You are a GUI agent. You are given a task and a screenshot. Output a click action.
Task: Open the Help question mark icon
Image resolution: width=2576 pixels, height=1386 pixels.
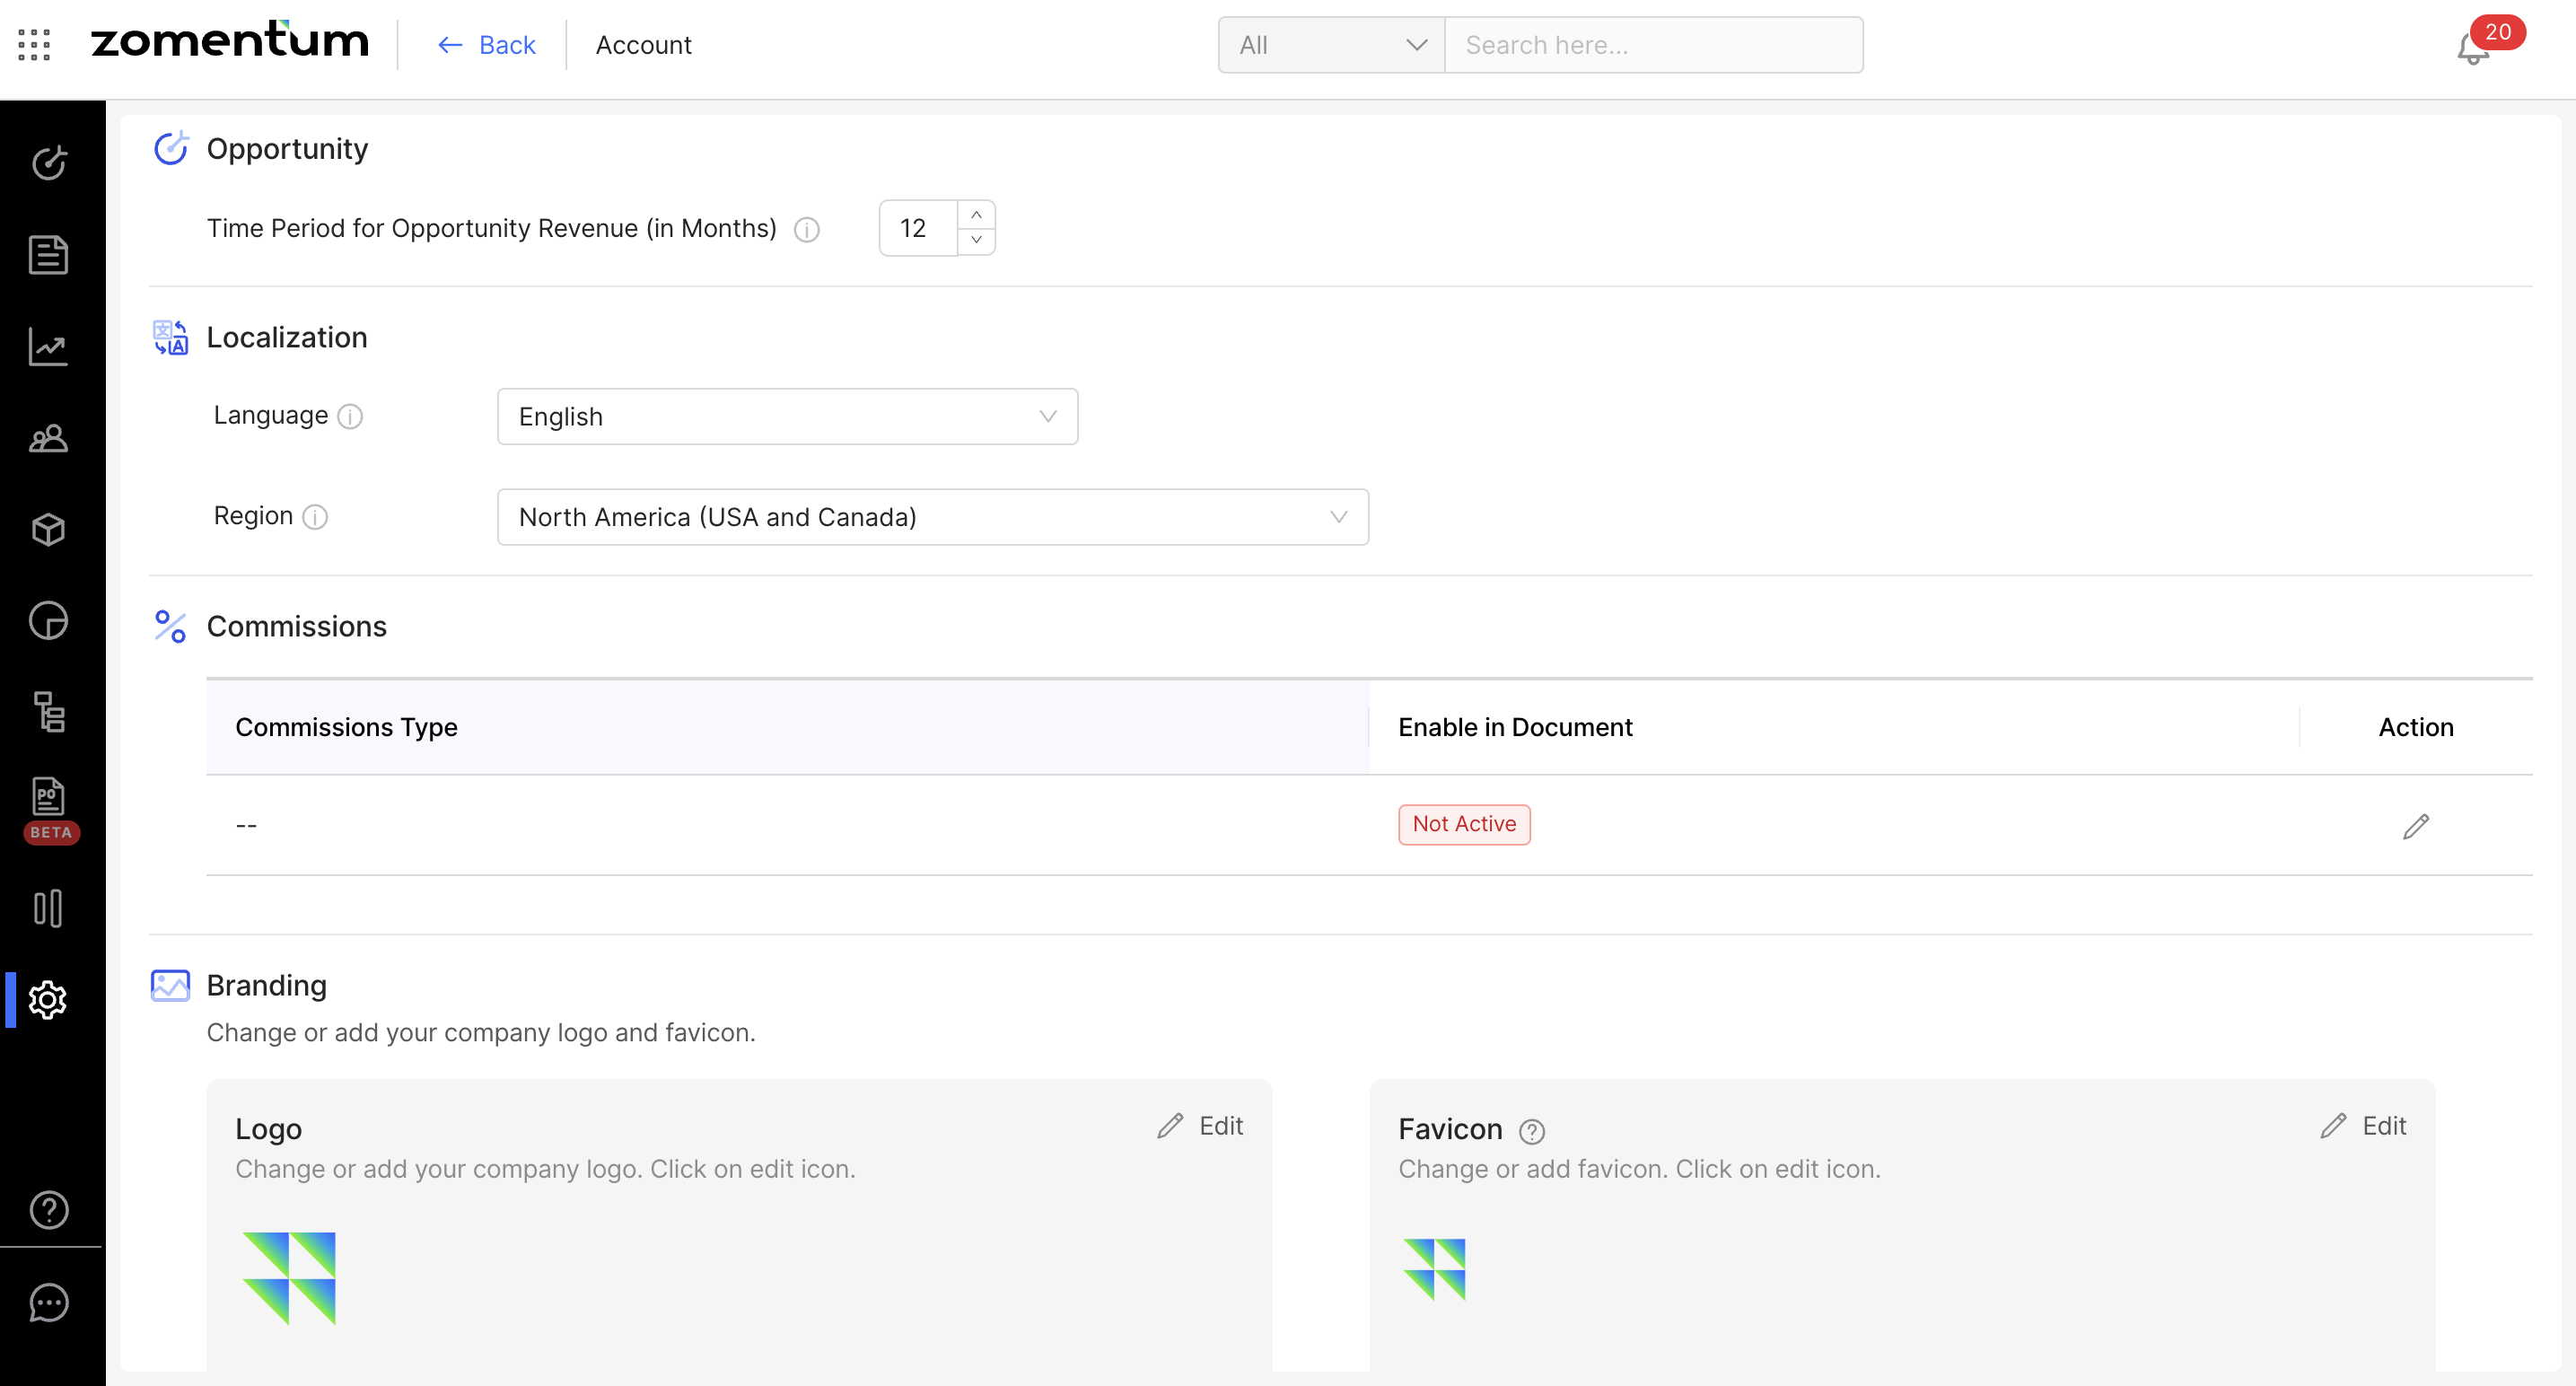48,1210
